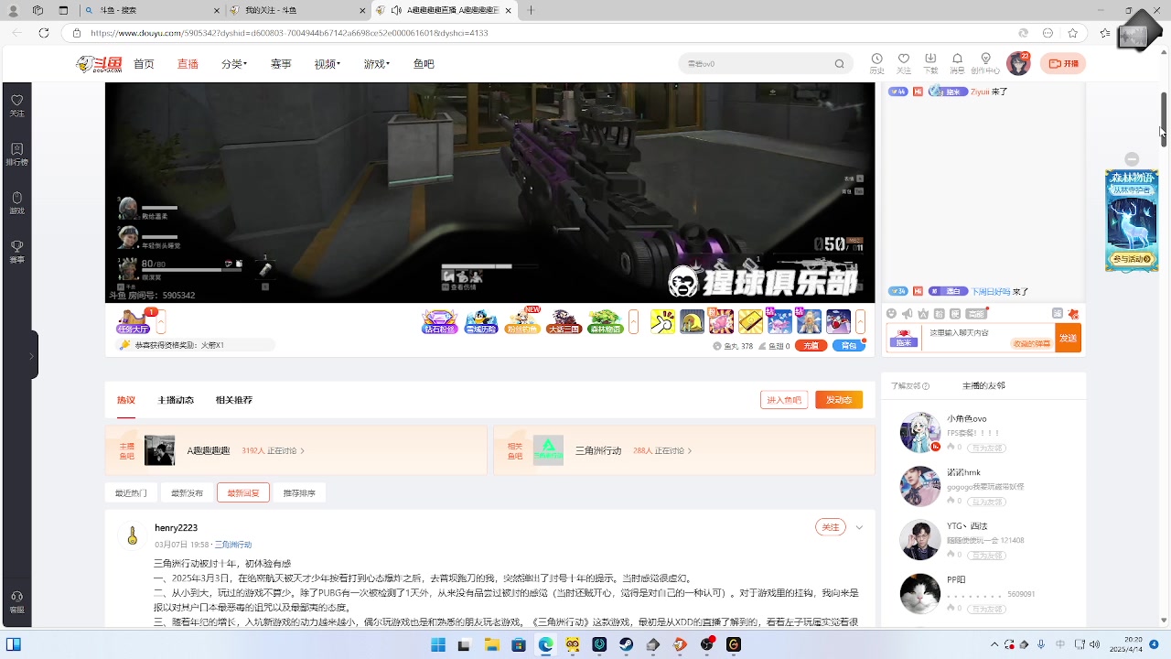Click the megaphone icon in chat toolbar
The image size is (1171, 659).
[x=908, y=314]
